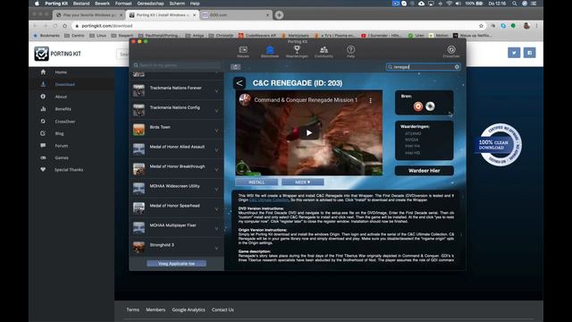Open the Bibliotheek library icon
The image size is (572, 322).
pyautogui.click(x=270, y=52)
